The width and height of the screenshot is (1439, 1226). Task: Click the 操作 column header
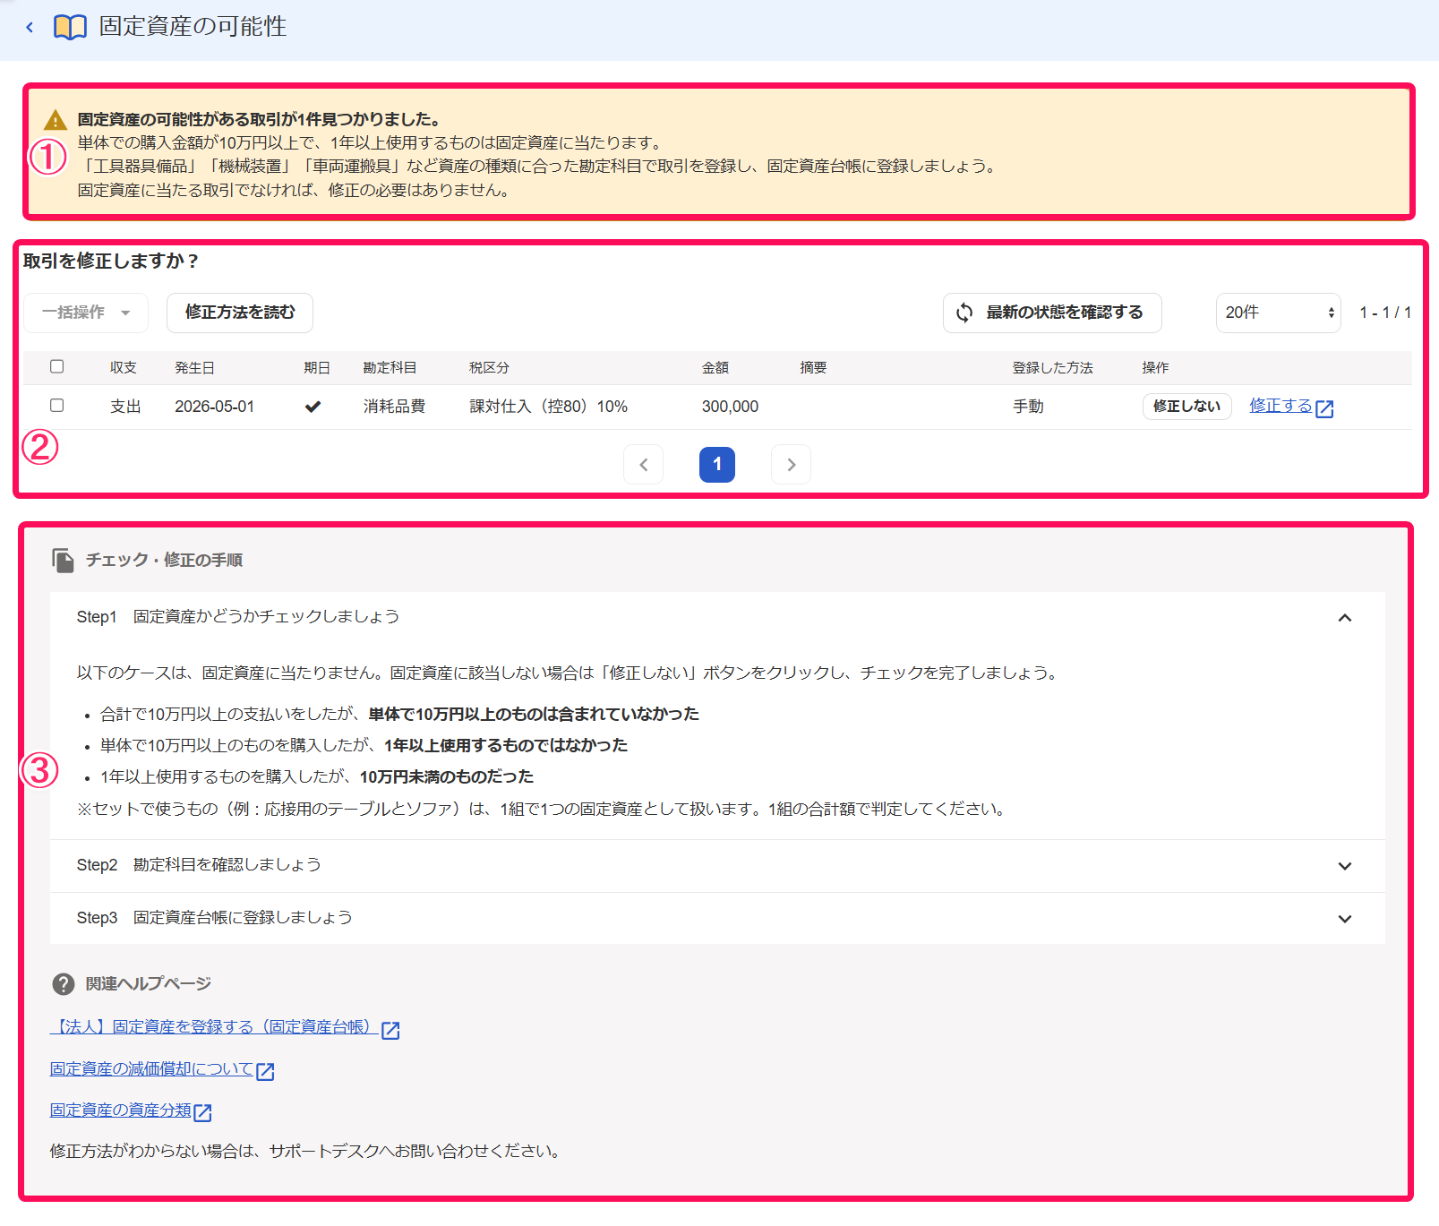(1155, 368)
